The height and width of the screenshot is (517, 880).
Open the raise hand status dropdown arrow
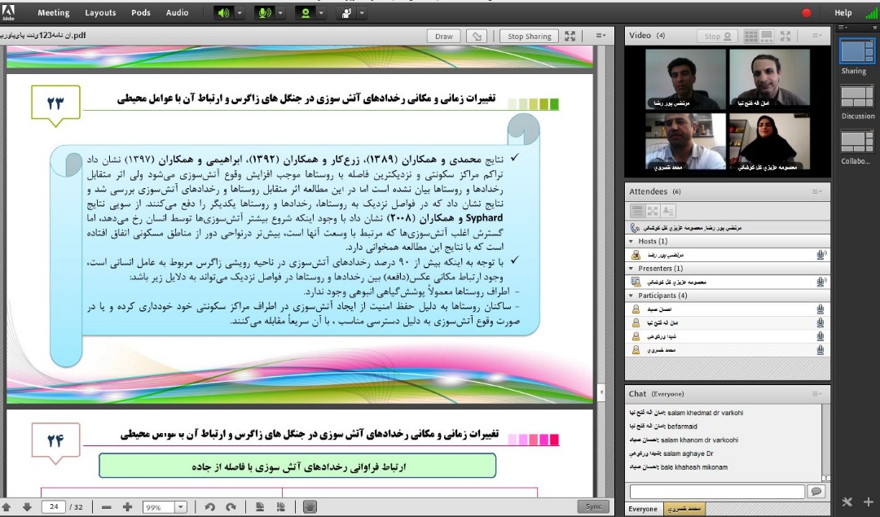point(362,13)
